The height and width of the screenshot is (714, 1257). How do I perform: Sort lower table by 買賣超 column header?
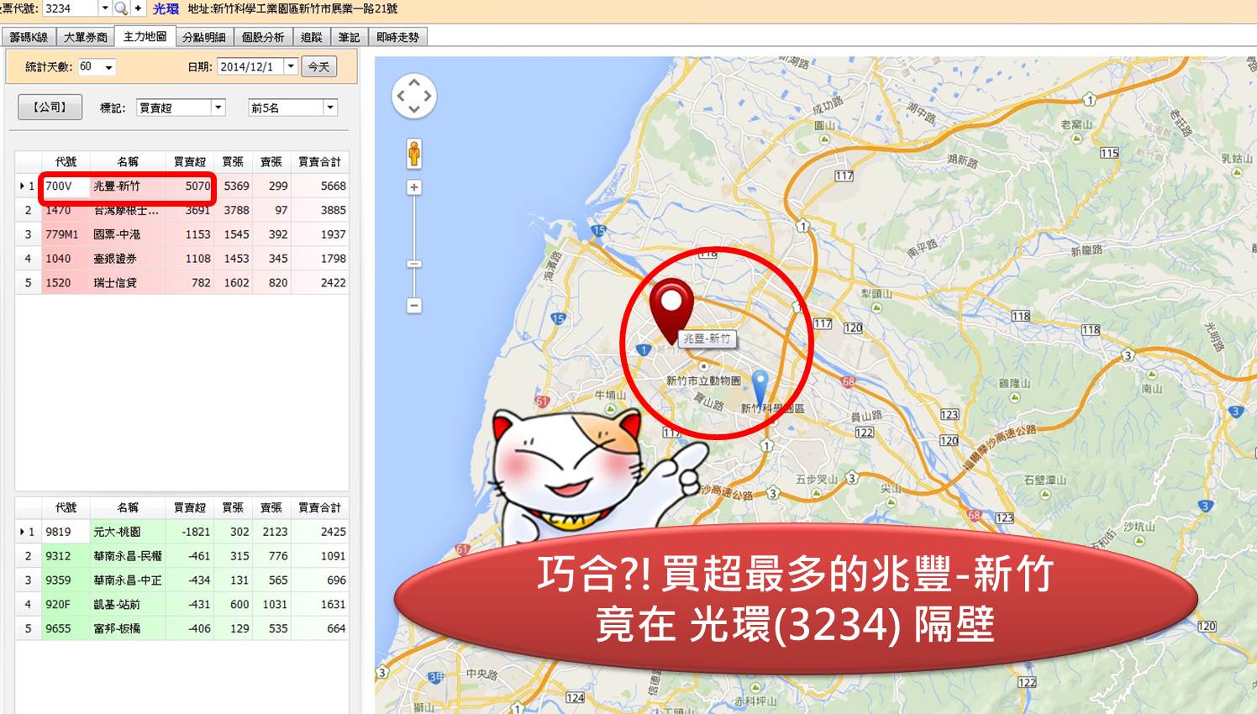(190, 507)
